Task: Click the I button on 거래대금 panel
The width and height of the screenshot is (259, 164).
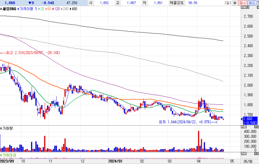Action: (x=245, y=154)
